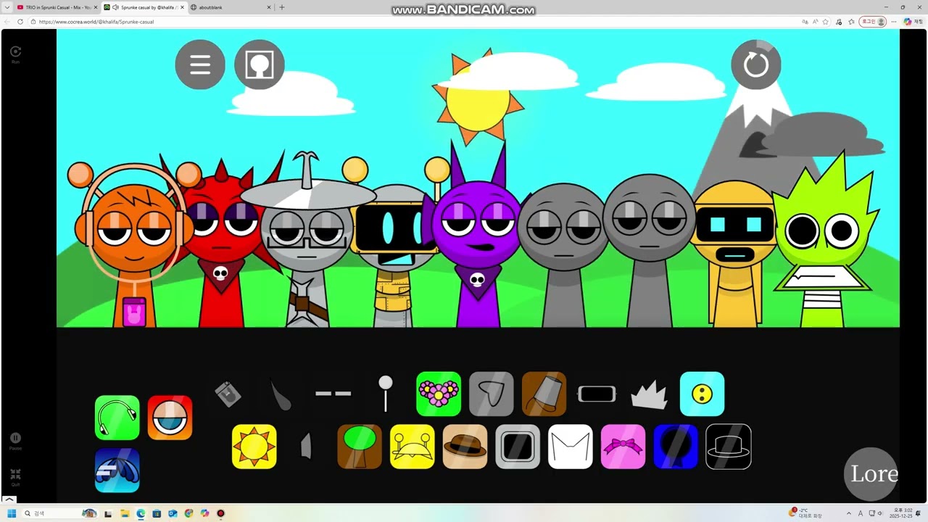Open Microsoft Store from taskbar
928x522 pixels.
157,513
